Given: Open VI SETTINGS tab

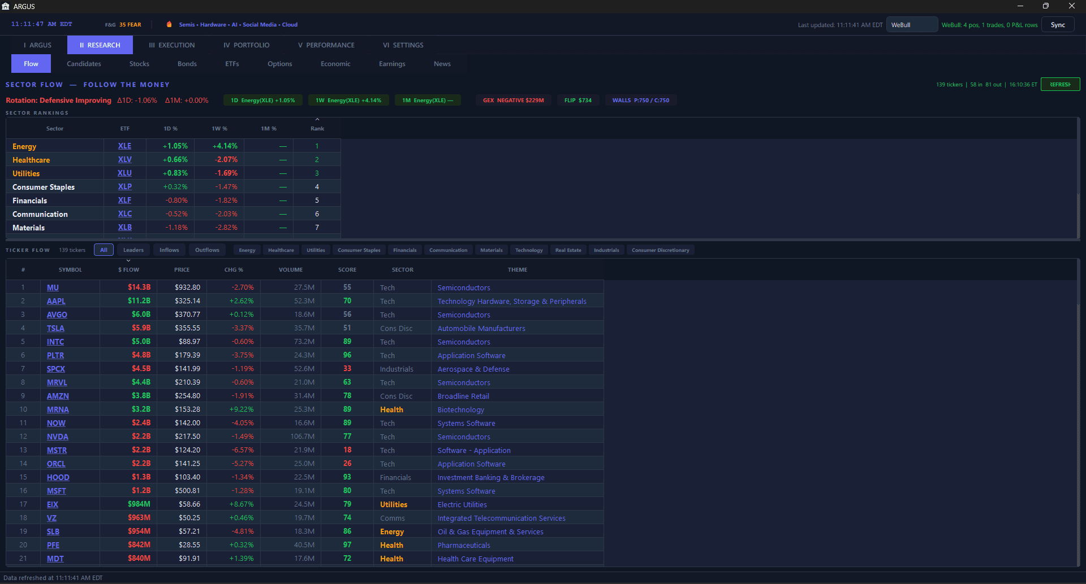Looking at the screenshot, I should click(x=403, y=45).
